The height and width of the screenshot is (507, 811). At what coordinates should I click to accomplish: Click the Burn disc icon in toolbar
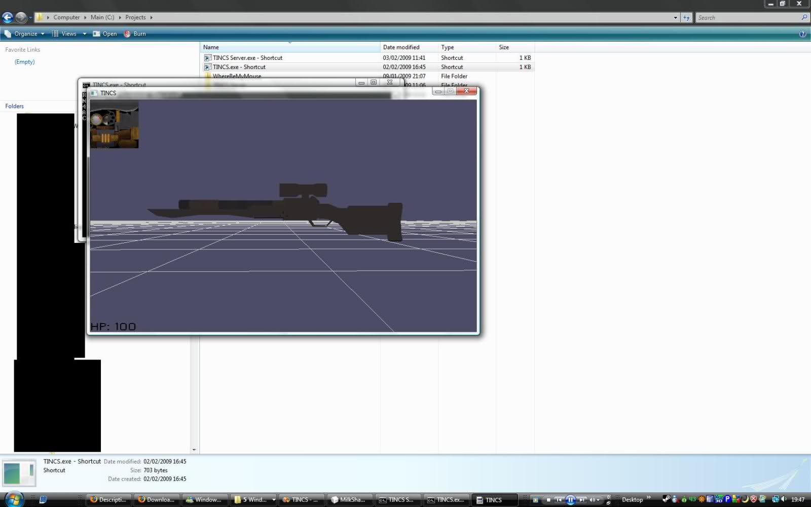click(x=127, y=34)
